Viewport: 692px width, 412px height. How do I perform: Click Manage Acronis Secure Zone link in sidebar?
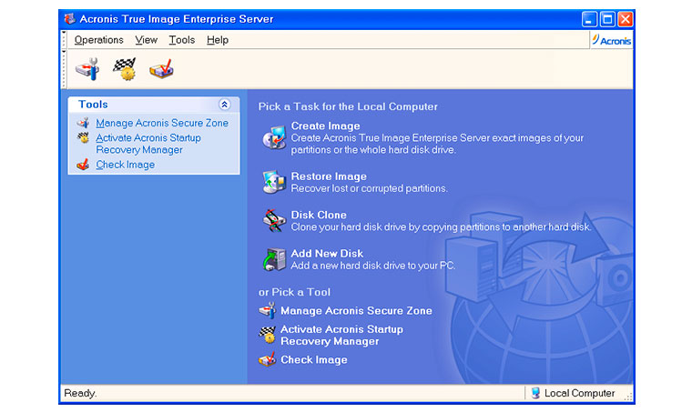tap(162, 123)
